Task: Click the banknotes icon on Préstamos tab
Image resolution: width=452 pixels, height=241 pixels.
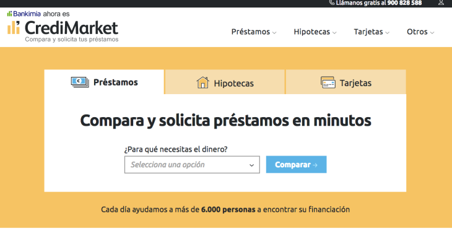Action: (80, 82)
